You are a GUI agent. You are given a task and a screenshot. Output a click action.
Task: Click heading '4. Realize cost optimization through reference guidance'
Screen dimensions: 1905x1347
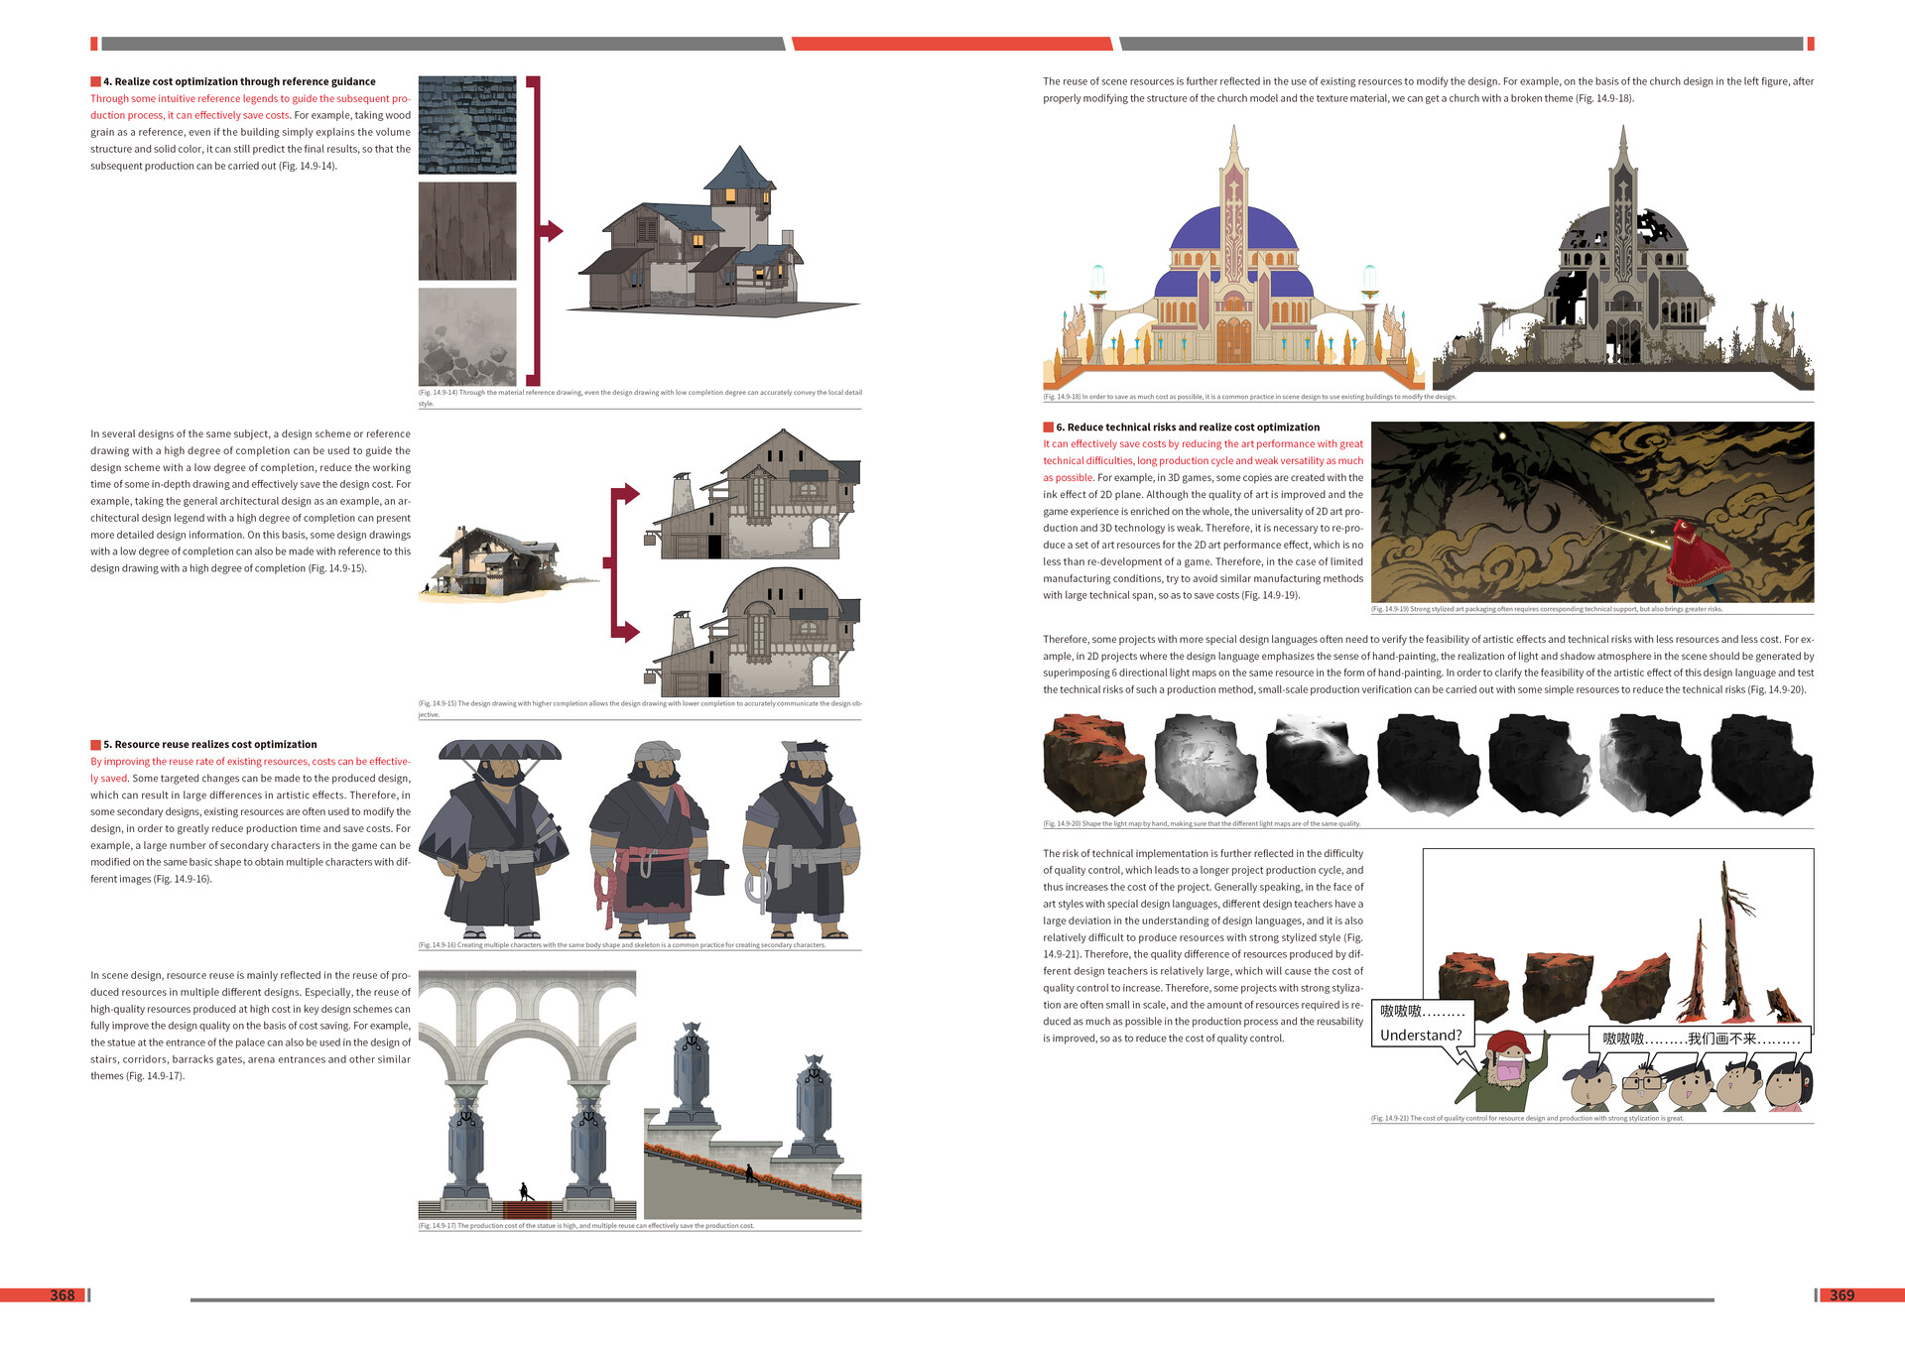pos(238,81)
